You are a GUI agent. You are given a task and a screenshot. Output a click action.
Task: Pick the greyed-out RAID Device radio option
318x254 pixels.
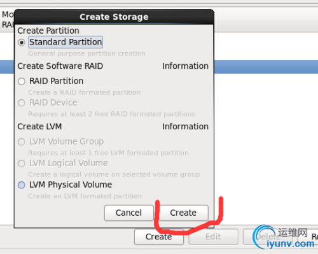point(22,103)
